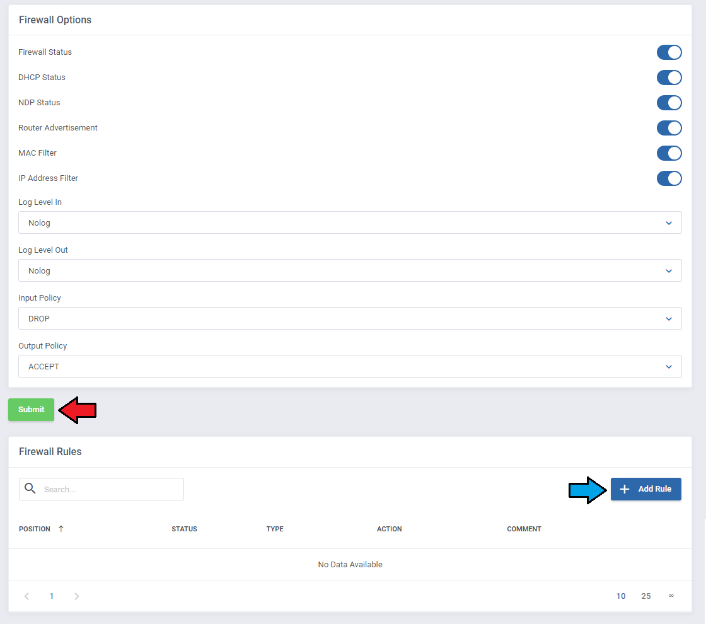Sort by the POSITION column header
This screenshot has height=624, width=706.
(x=35, y=529)
